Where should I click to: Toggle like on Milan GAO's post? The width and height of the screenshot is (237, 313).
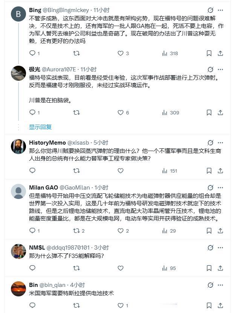pyautogui.click(x=123, y=231)
